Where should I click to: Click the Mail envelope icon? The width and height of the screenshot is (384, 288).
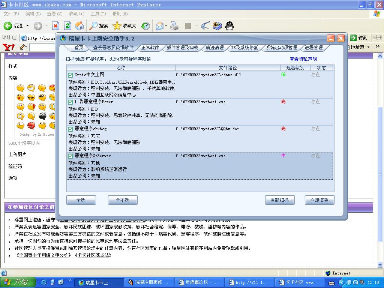tap(160, 26)
